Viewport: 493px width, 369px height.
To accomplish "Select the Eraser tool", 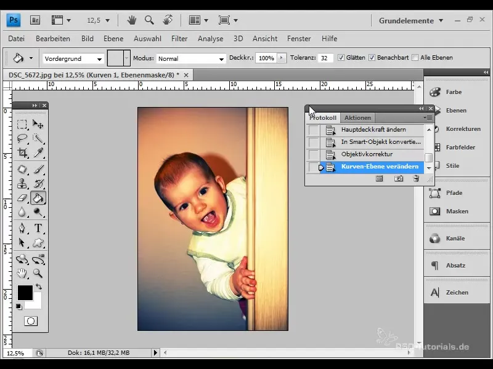I will pyautogui.click(x=22, y=198).
